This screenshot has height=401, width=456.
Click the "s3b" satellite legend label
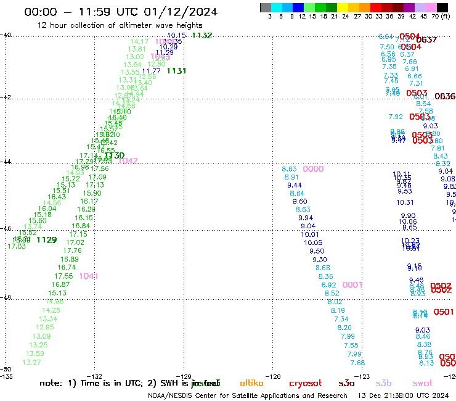tap(383, 383)
